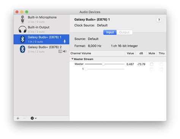Click the '0 ins / 2 outs' text under Built-in Output
The width and height of the screenshot is (180, 139).
click(36, 32)
